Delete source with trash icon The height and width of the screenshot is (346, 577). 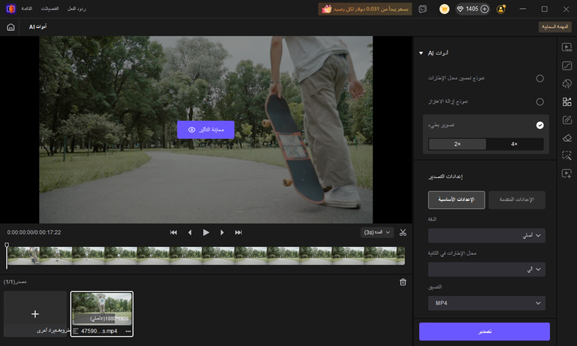[403, 282]
